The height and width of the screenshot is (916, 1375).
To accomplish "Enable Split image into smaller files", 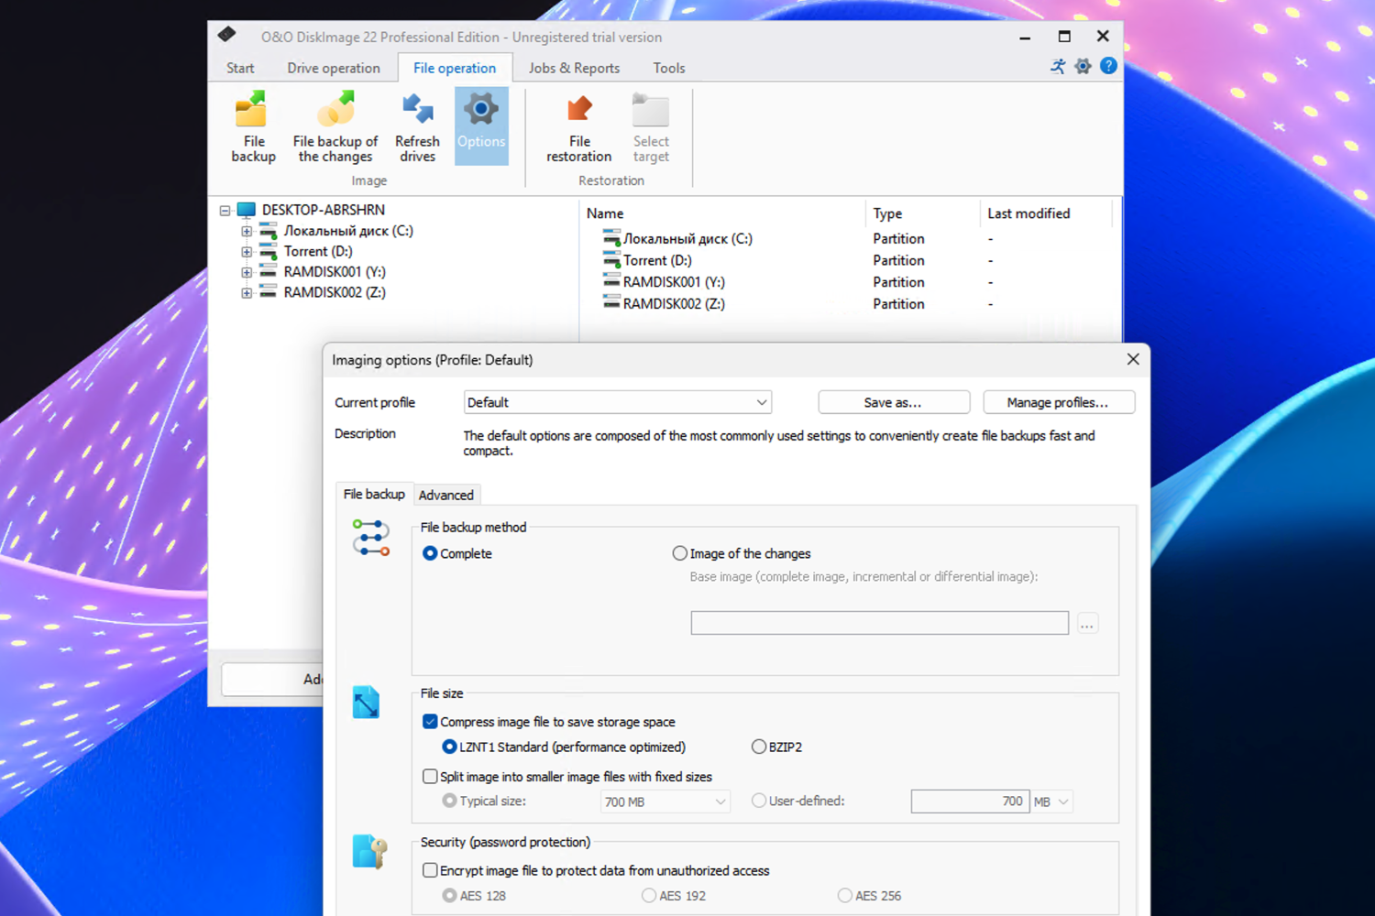I will (x=430, y=777).
